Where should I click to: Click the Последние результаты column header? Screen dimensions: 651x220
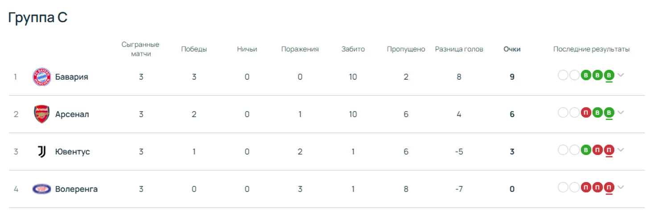591,49
